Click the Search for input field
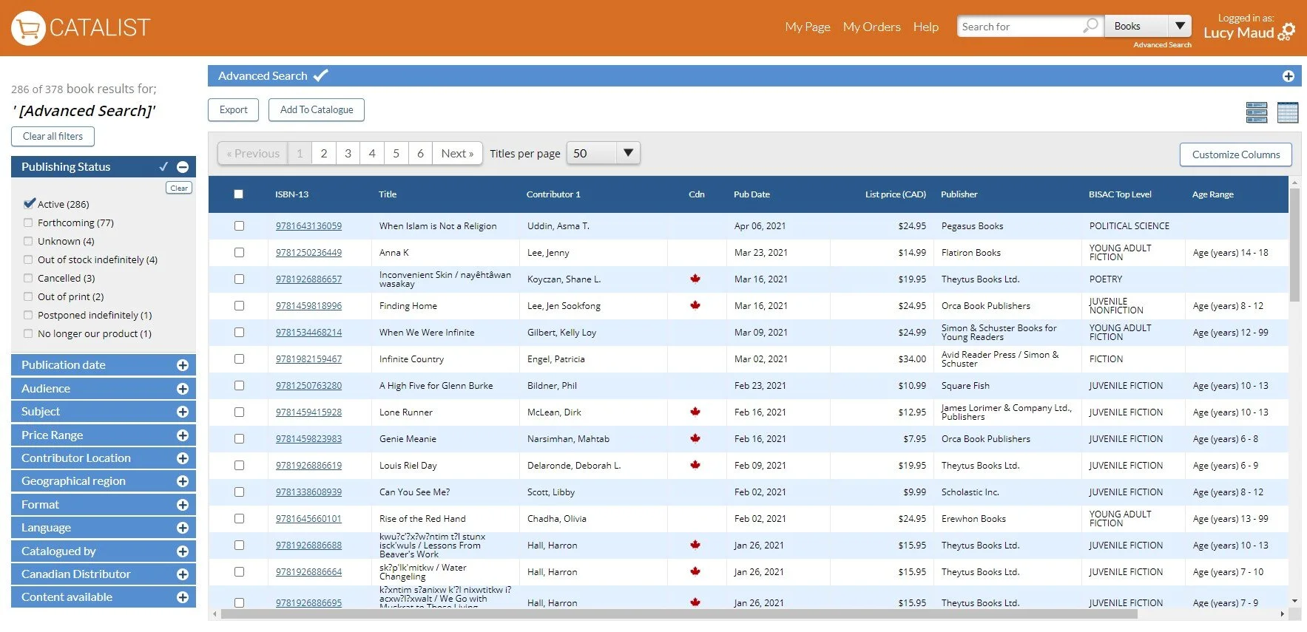Screen dimensions: 1307x632 1021,27
